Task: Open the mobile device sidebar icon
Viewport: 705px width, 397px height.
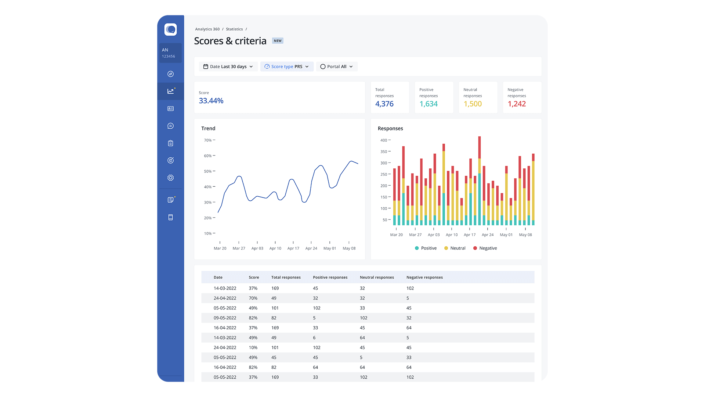Action: [x=170, y=217]
